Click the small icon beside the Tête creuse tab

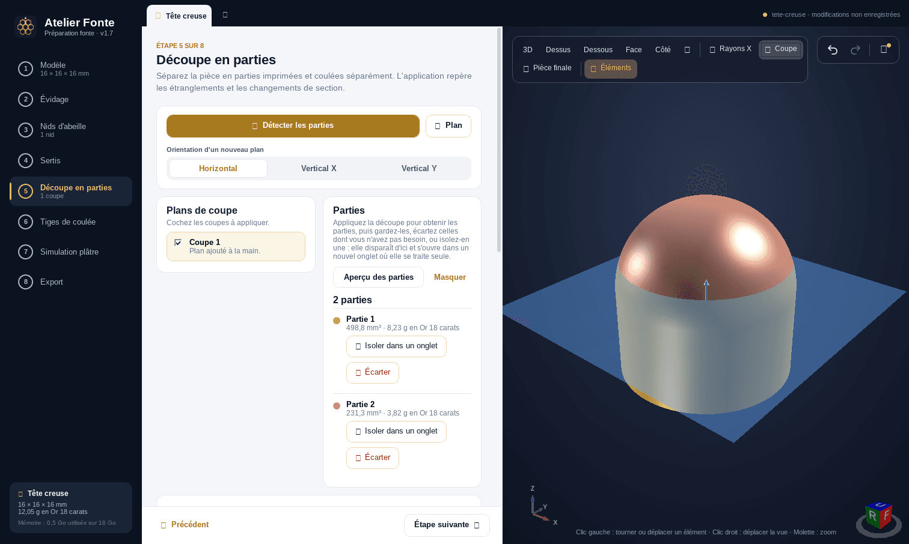coord(225,14)
